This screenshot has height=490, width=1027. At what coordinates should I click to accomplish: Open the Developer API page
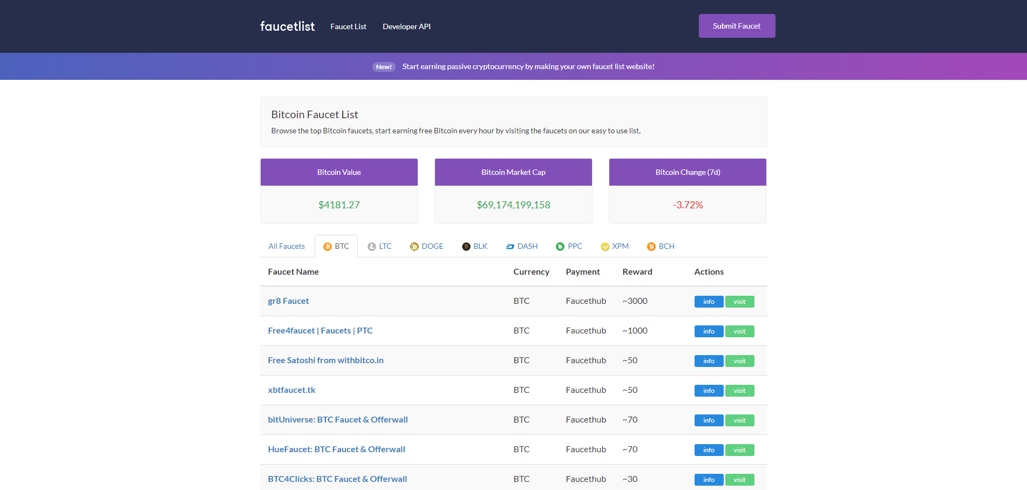(406, 26)
